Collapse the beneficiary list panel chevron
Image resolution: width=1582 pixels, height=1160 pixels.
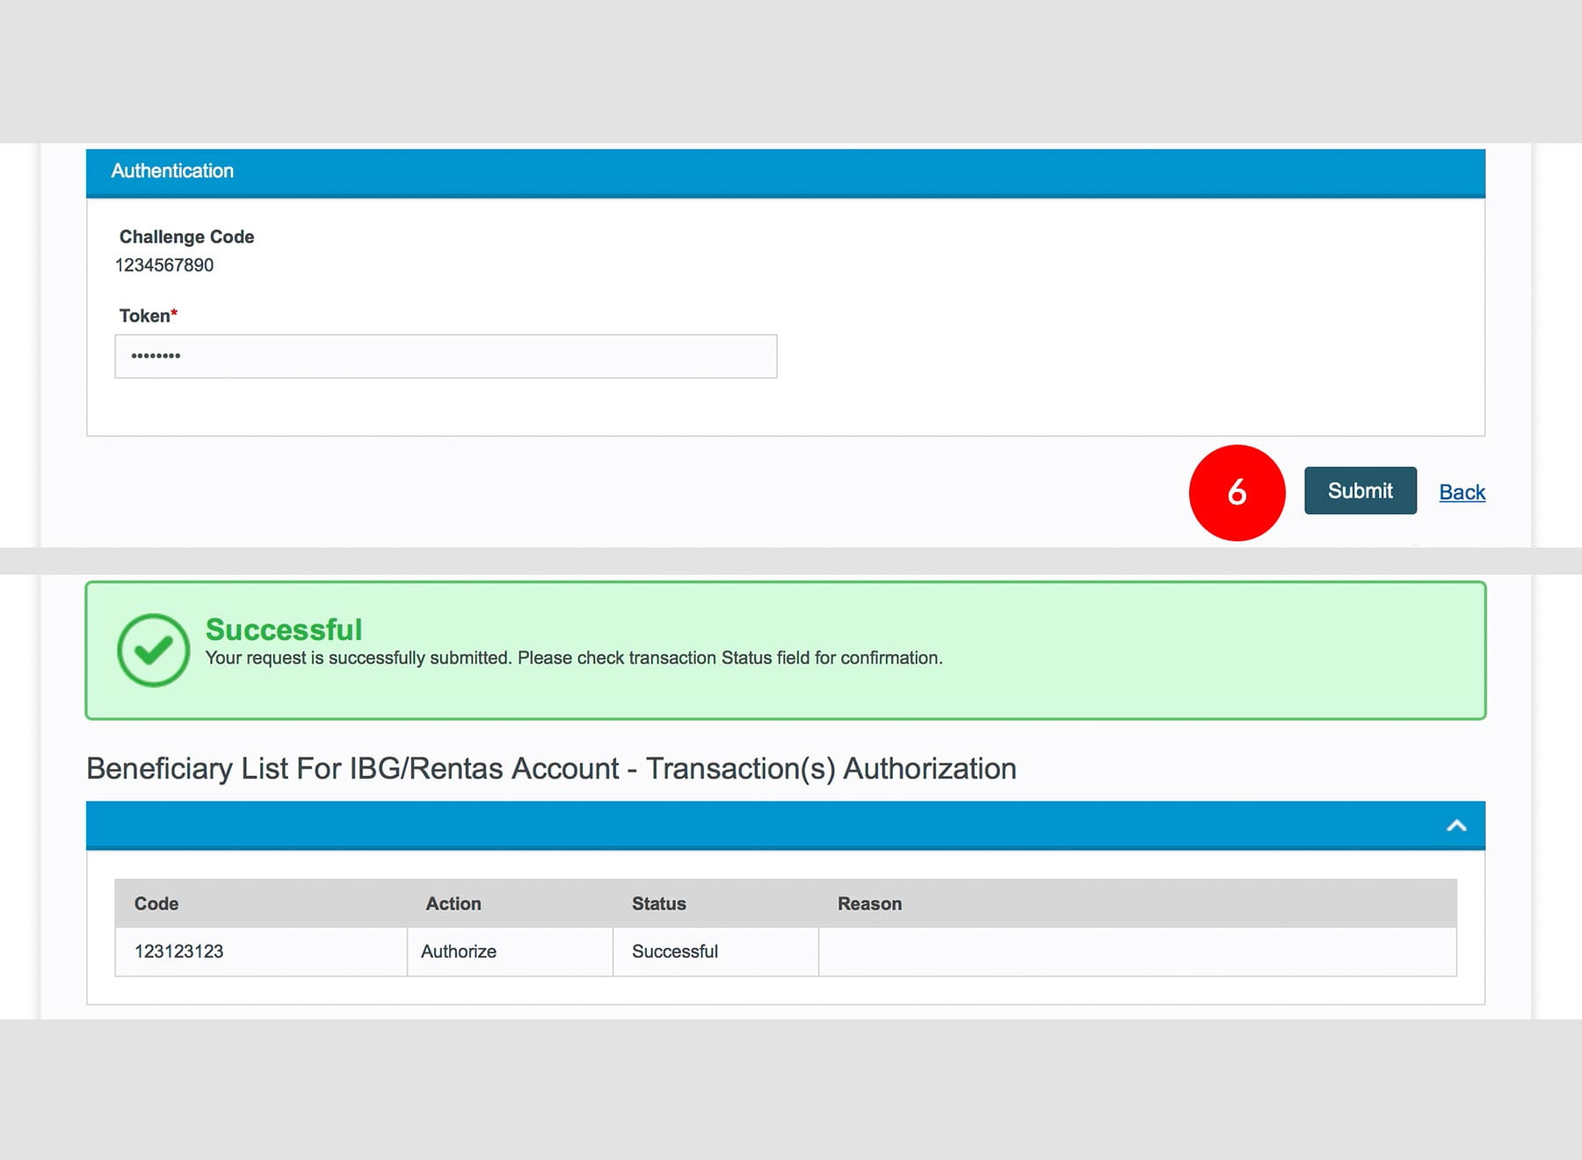(1456, 825)
